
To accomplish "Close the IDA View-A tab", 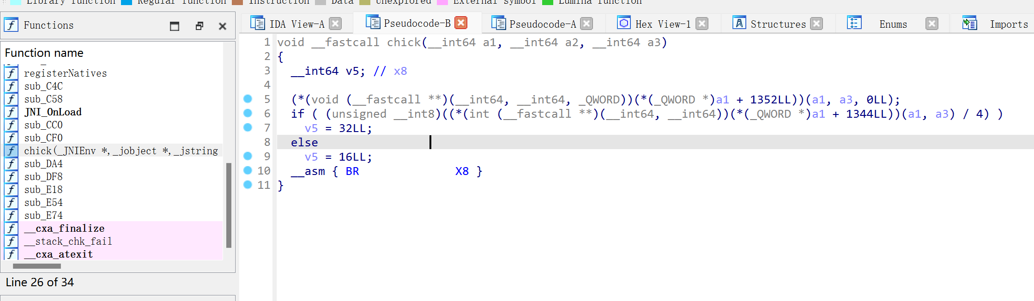I will [336, 24].
